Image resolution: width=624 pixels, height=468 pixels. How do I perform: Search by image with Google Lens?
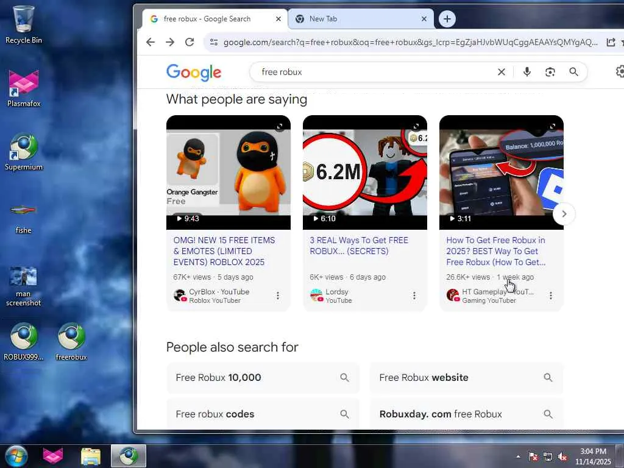click(550, 72)
